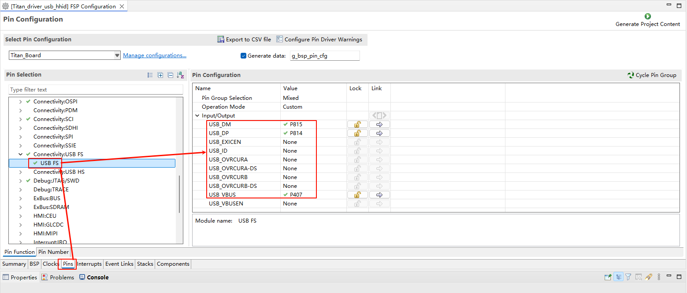The width and height of the screenshot is (687, 293).
Task: Click the Type filter text field
Action: tap(96, 90)
